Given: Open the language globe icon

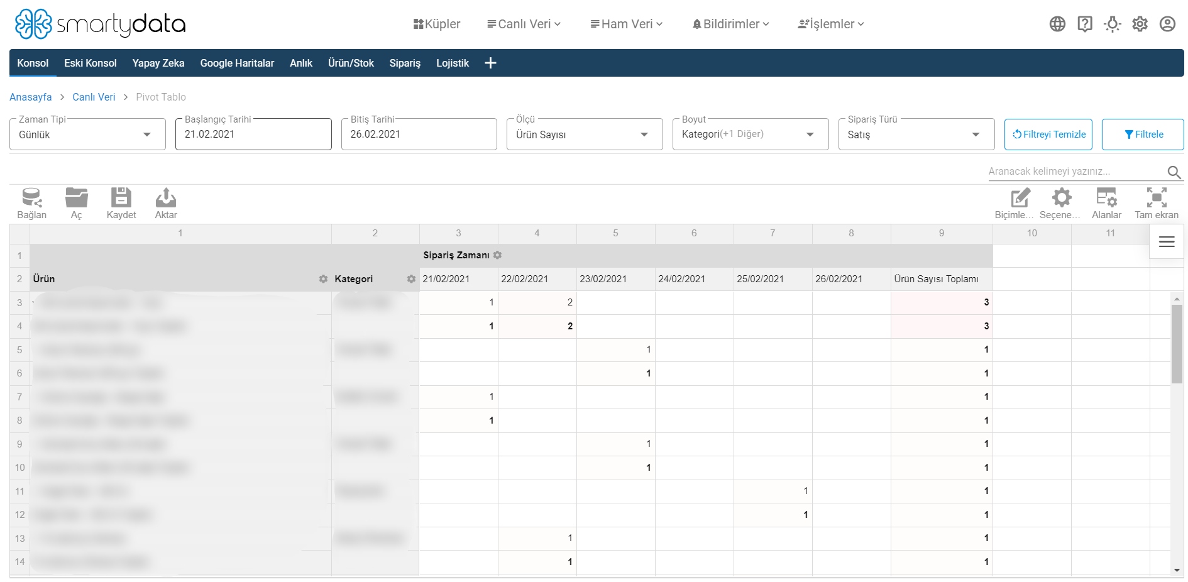Looking at the screenshot, I should [x=1057, y=24].
